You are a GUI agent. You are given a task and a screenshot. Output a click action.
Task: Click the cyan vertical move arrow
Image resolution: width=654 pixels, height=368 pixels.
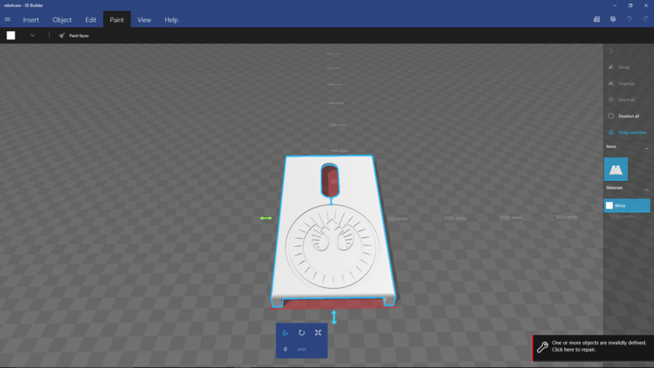[334, 317]
